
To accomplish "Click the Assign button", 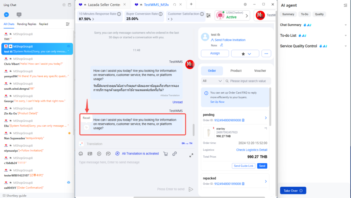I will coord(215,53).
